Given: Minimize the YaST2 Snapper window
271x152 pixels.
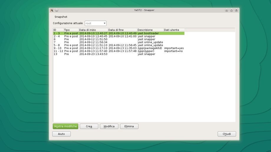Looking at the screenshot, I should tap(227, 10).
